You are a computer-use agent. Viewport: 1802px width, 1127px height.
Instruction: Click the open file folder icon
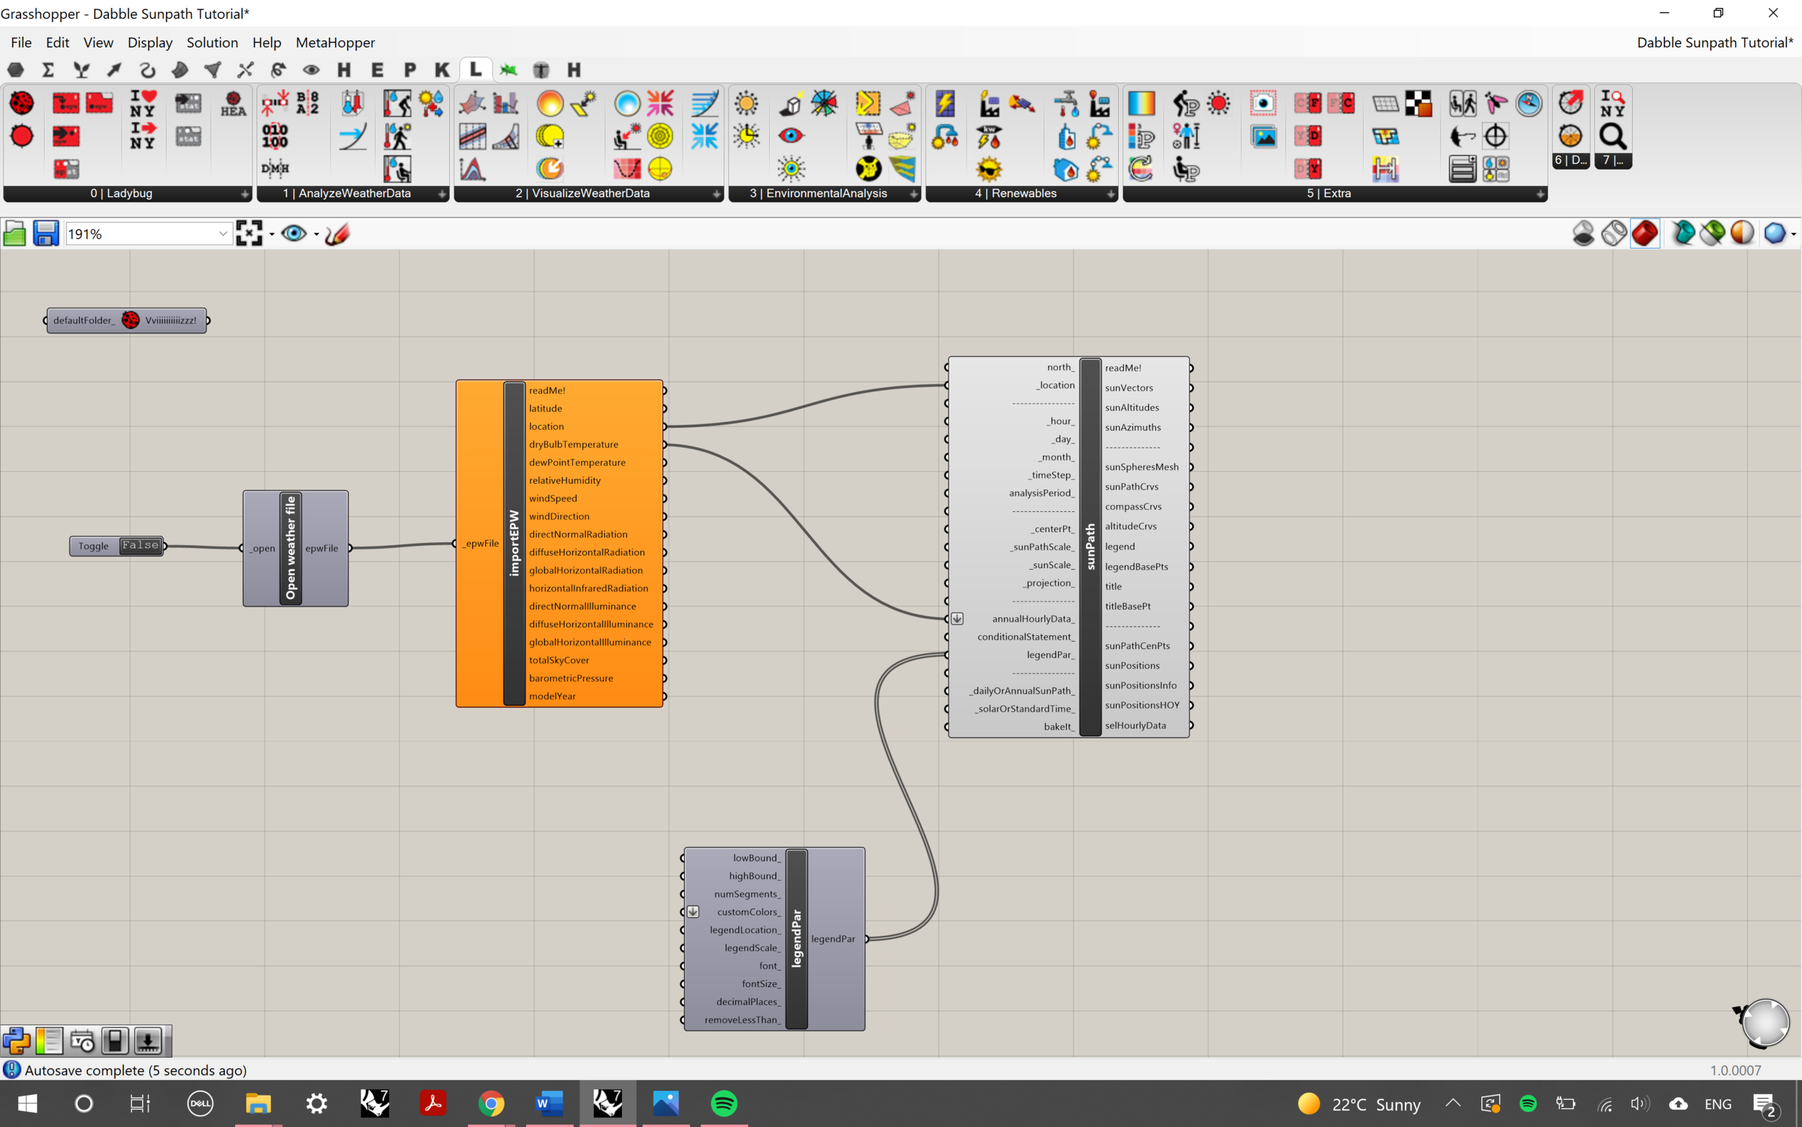pos(14,234)
